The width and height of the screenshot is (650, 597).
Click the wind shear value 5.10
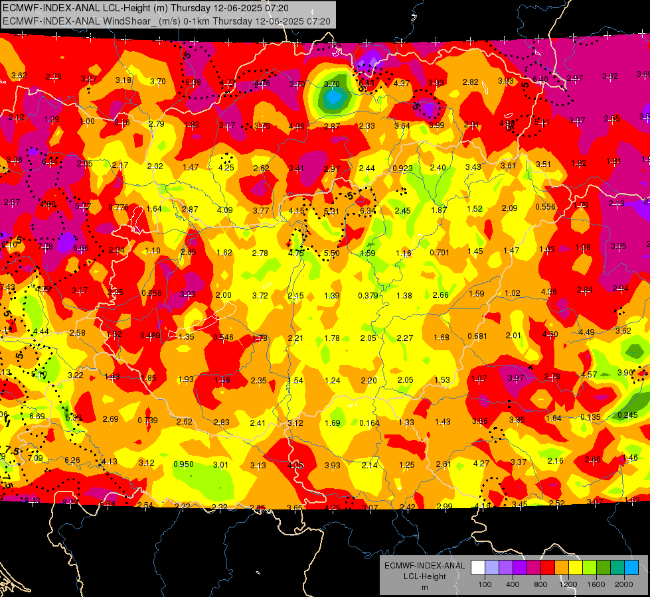39,373
